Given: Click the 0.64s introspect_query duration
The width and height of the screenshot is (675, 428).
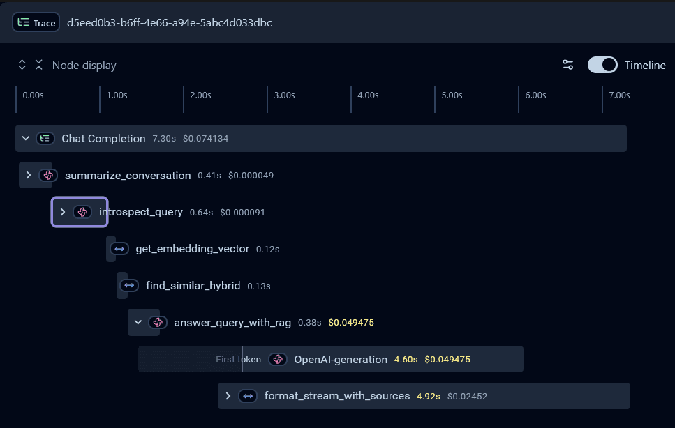Looking at the screenshot, I should (201, 213).
